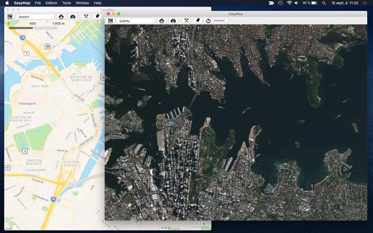Click the double-arrow icon in the menu bar

point(271,3)
